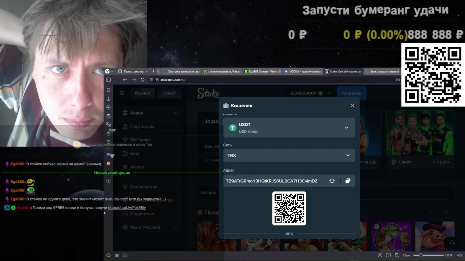Image resolution: width=465 pixels, height=261 pixels.
Task: Go forward with the browser forward arrow
Action: (134, 80)
